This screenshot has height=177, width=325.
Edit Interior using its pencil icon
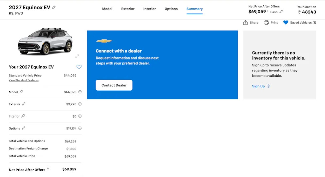coord(23,116)
